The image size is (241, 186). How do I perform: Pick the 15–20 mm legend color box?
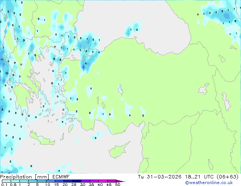tap(59, 181)
